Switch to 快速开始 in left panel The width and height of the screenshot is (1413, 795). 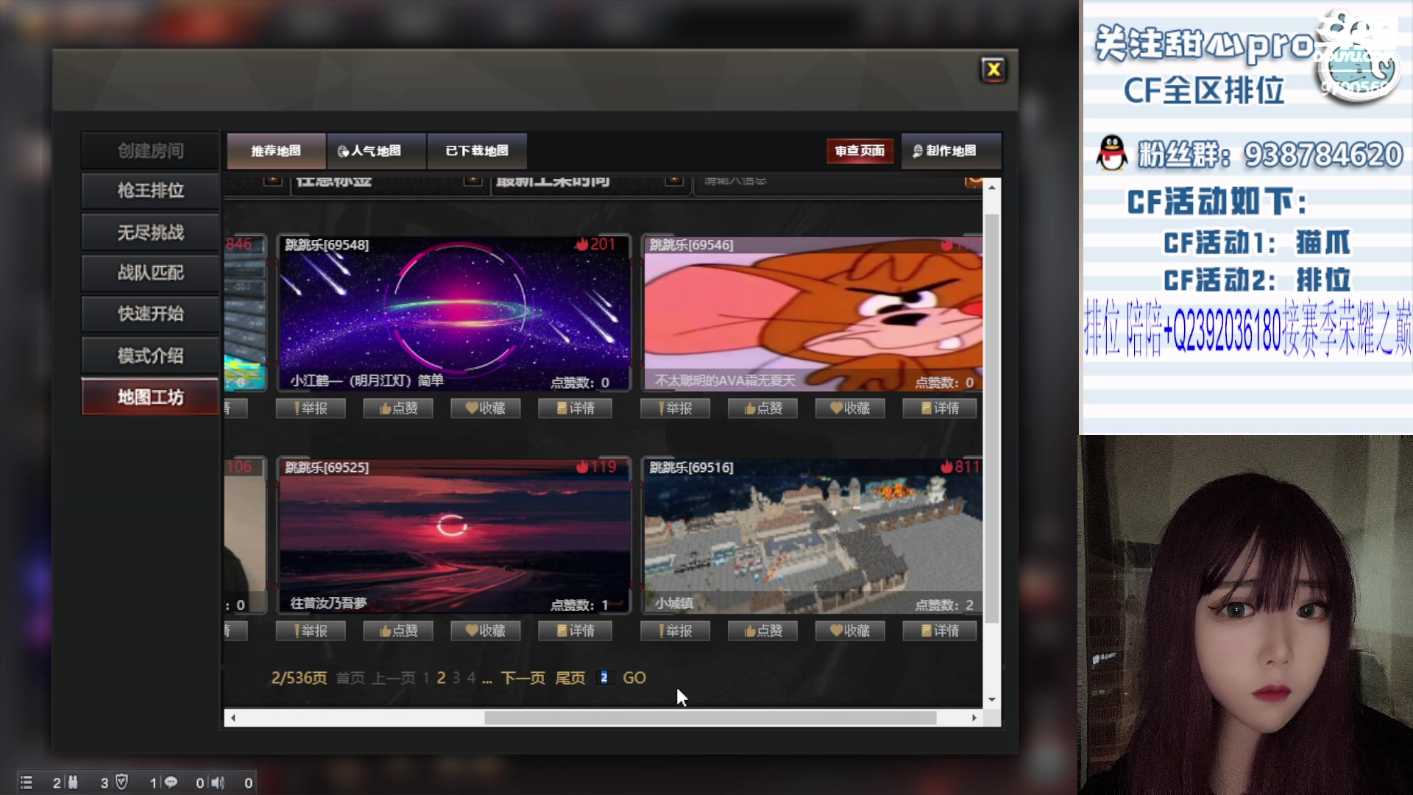(x=149, y=314)
